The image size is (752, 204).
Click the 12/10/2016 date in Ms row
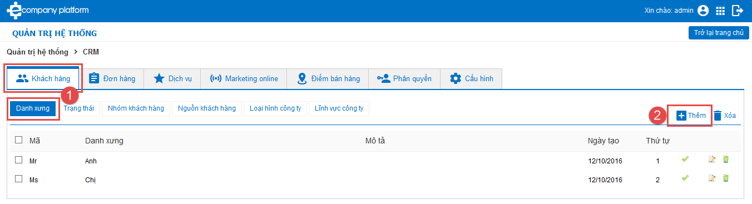click(605, 180)
